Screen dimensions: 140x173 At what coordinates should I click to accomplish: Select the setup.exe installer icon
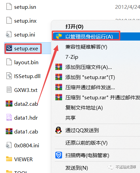coord(9,48)
